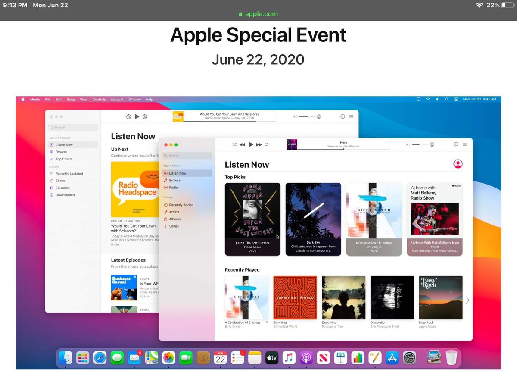The width and height of the screenshot is (517, 388).
Task: Open A Celebration of Endings top pick
Action: (x=374, y=219)
